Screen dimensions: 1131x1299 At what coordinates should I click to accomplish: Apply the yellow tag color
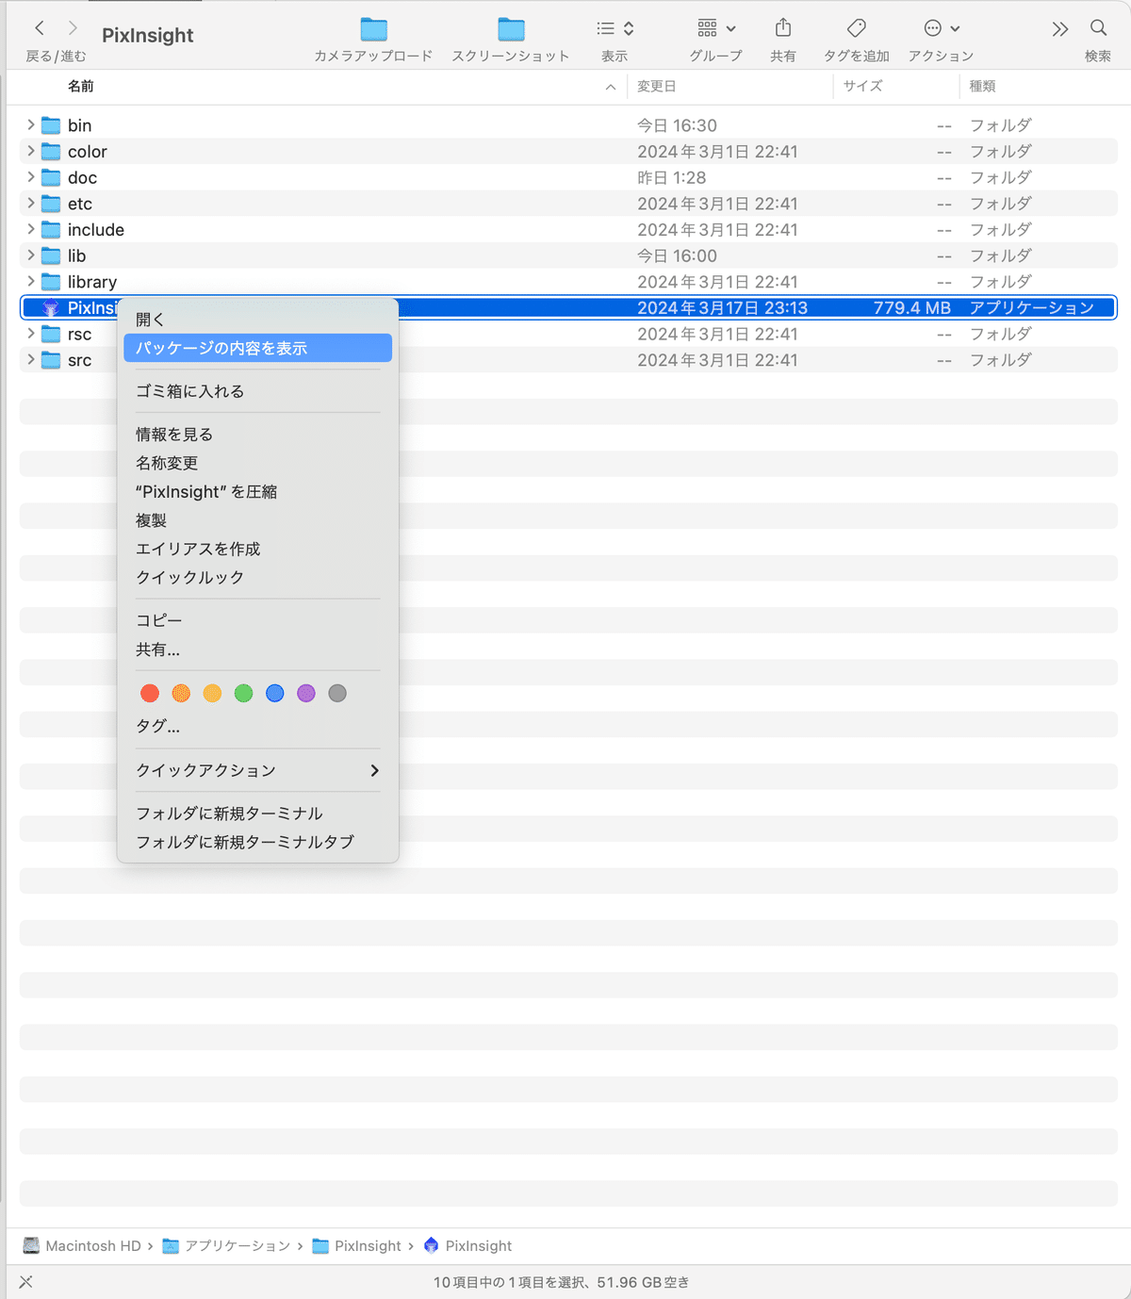coord(212,694)
